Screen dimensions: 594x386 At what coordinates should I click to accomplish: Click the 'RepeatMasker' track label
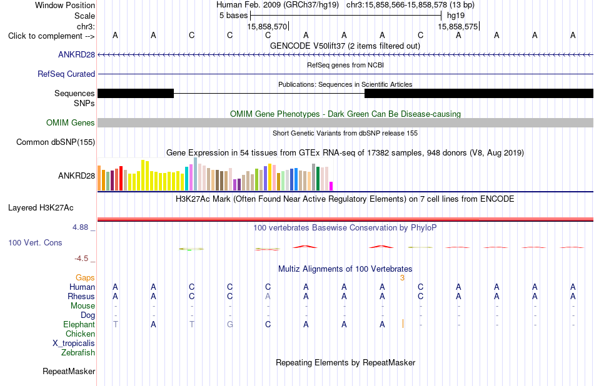pyautogui.click(x=69, y=371)
